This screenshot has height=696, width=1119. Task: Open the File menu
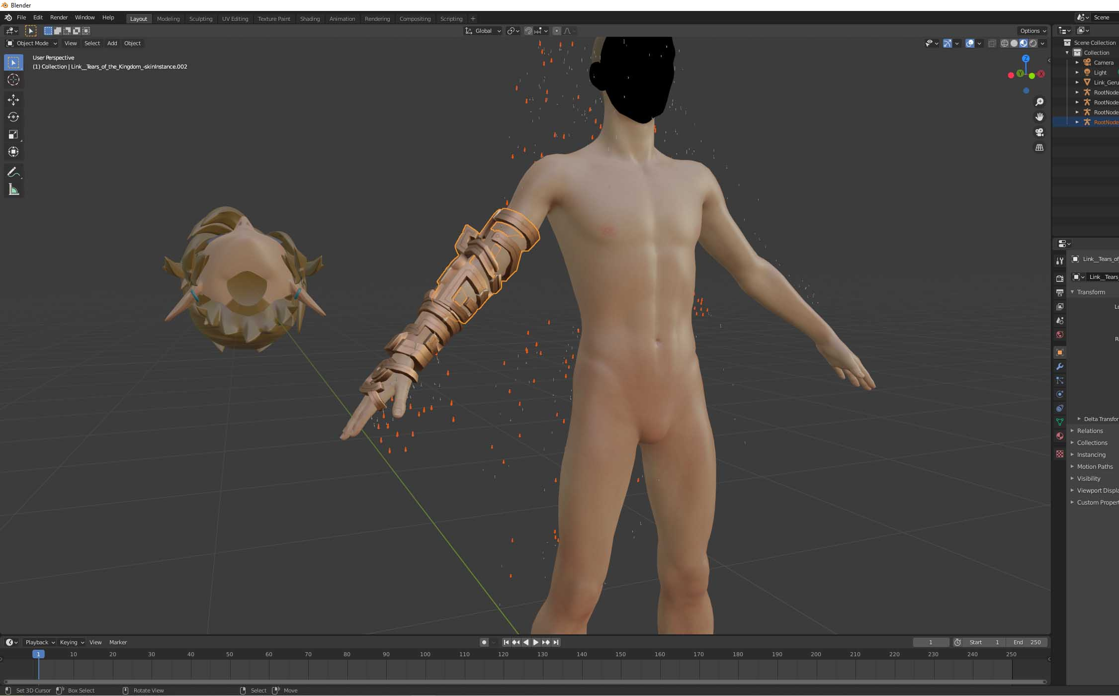[21, 17]
